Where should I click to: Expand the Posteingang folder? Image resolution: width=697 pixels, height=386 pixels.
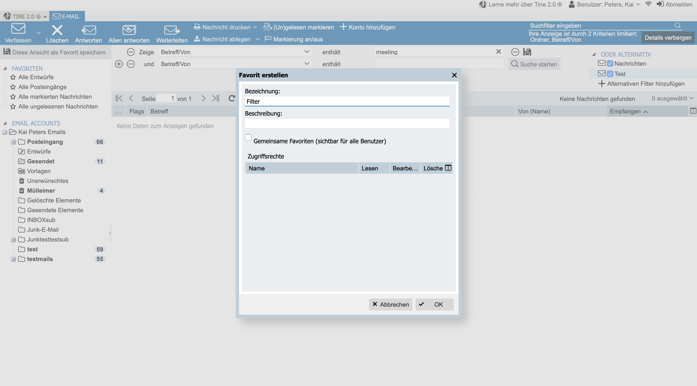pyautogui.click(x=13, y=142)
